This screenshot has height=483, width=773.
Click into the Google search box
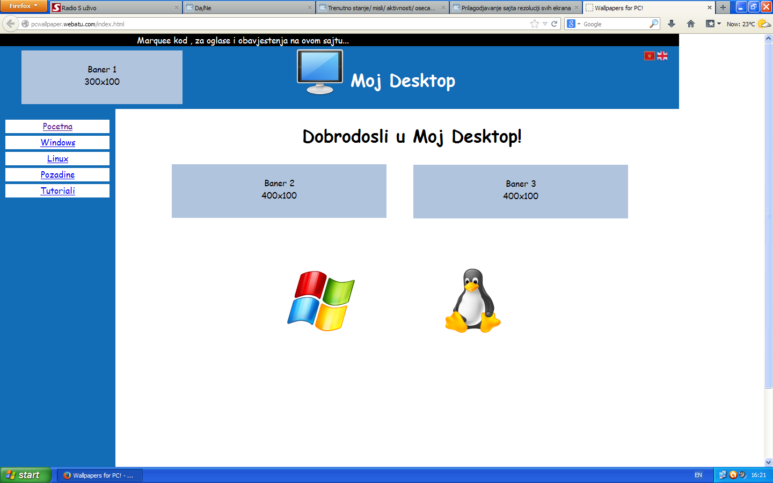tap(615, 24)
